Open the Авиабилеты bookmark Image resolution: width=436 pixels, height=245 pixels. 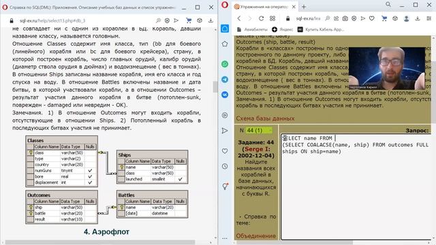[x=252, y=29]
